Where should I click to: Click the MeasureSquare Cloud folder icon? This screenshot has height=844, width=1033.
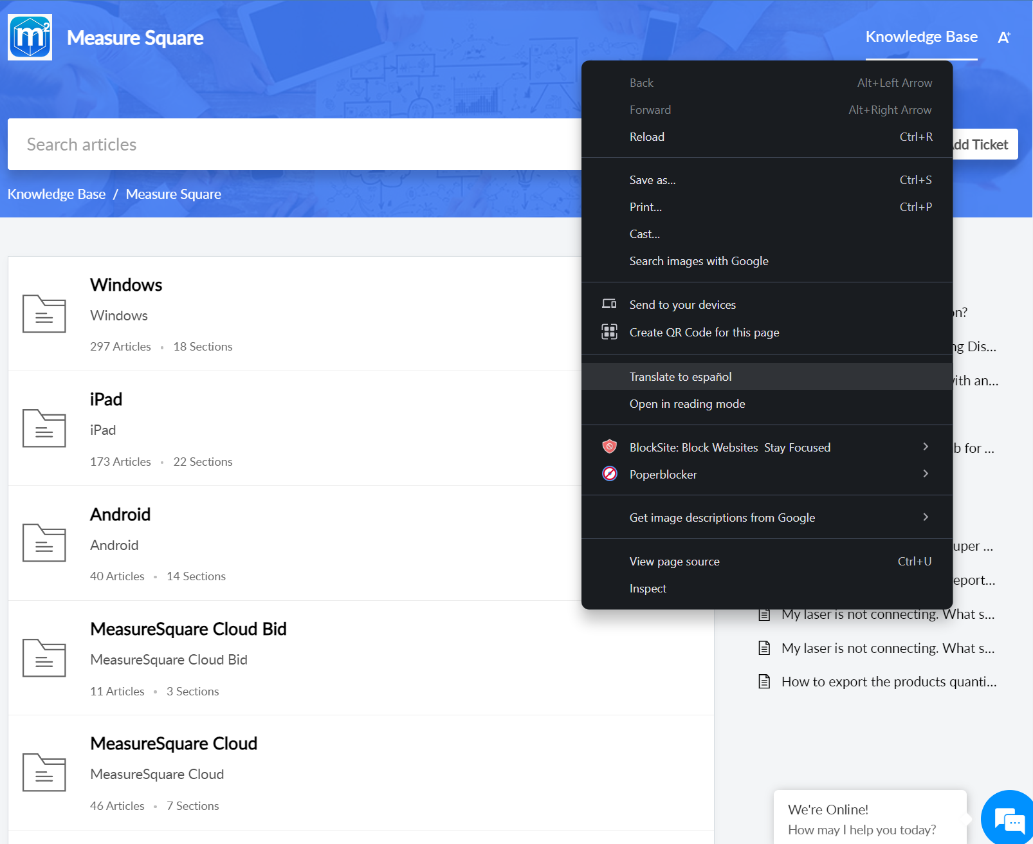point(44,773)
